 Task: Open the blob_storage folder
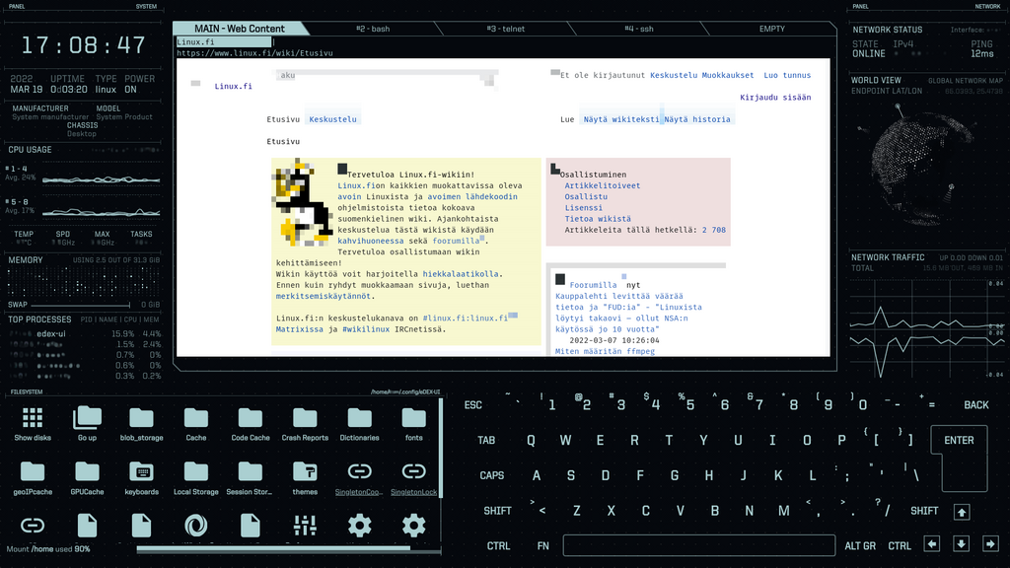pos(141,418)
